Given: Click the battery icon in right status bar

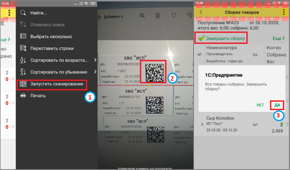Looking at the screenshot, I should [285, 3].
